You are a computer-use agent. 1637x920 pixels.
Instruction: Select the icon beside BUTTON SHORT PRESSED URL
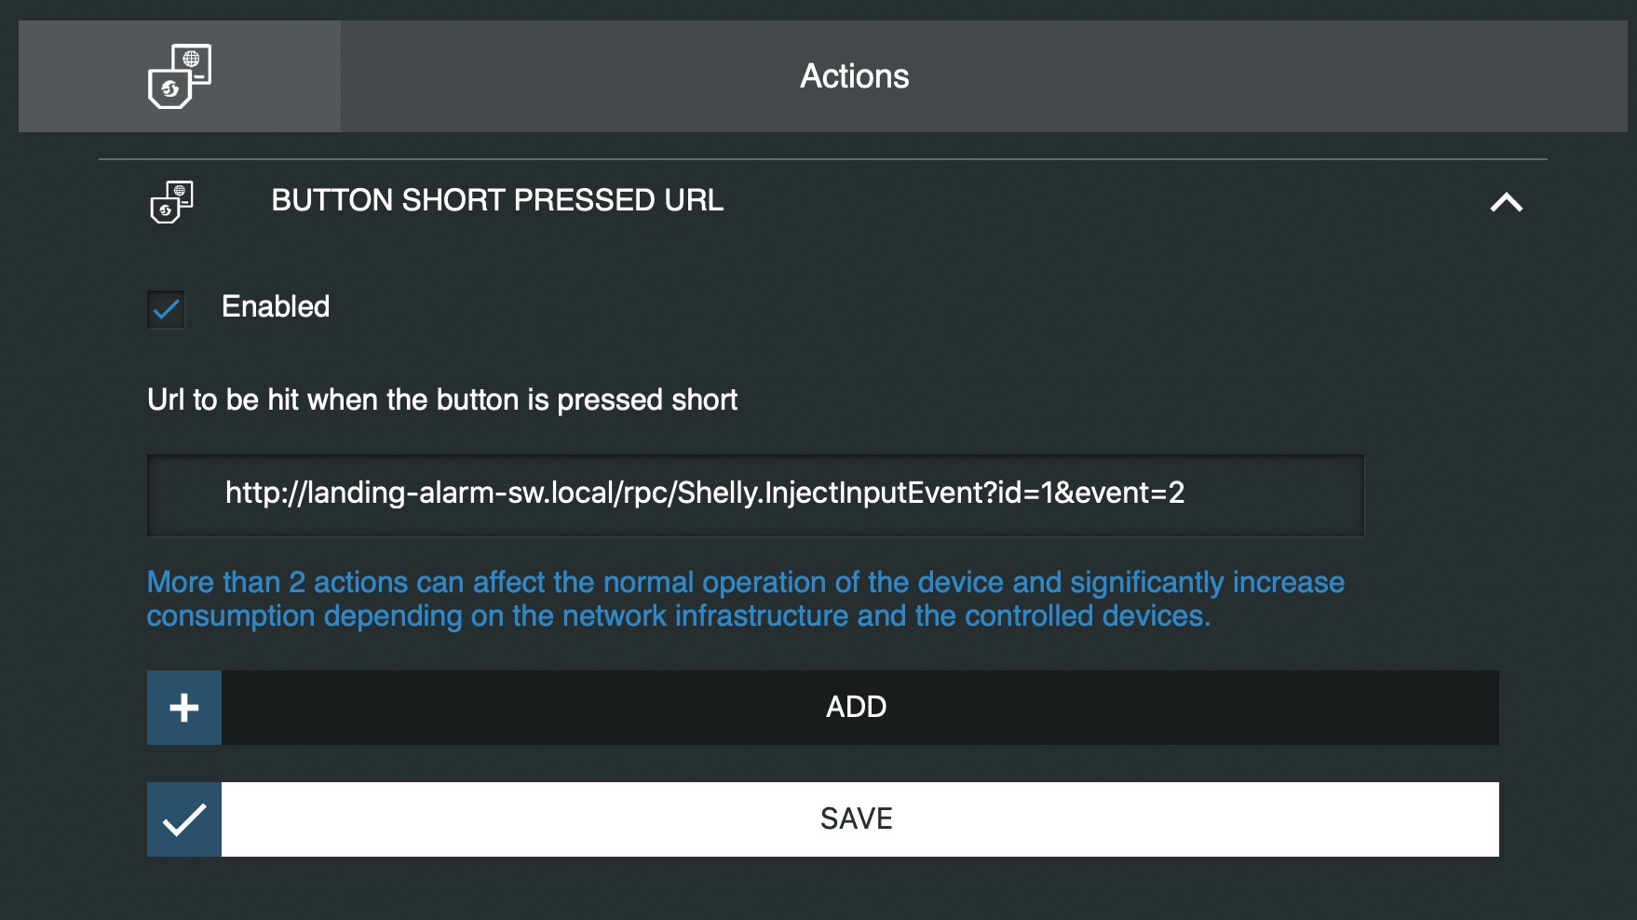(170, 202)
